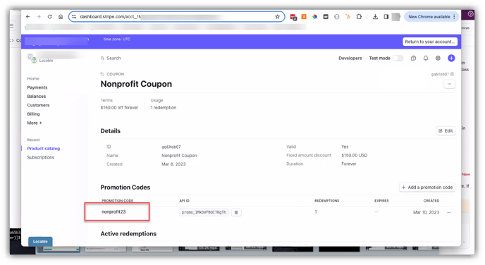Go back in the Chrome browser

pyautogui.click(x=27, y=17)
